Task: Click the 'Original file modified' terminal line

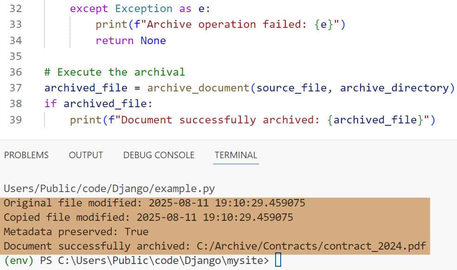Action: (154, 203)
